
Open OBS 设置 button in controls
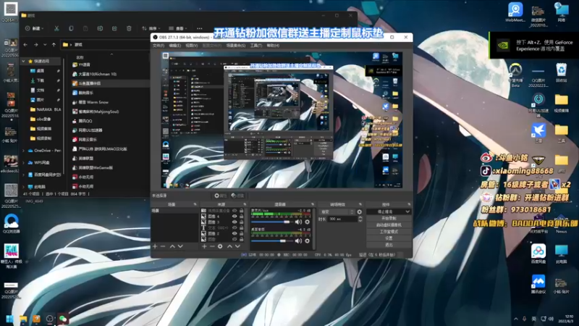click(x=389, y=238)
